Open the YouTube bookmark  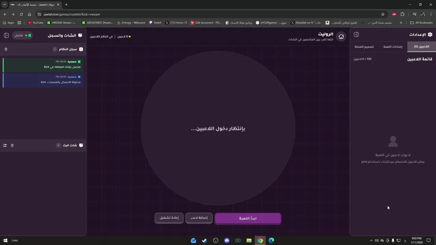pos(35,23)
